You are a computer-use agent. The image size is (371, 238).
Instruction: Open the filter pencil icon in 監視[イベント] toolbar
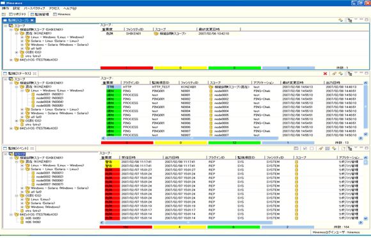click(x=321, y=148)
